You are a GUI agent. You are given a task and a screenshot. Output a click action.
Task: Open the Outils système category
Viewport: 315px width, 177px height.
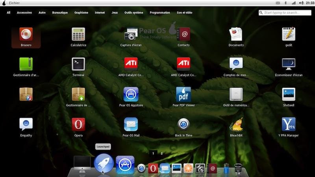point(133,13)
